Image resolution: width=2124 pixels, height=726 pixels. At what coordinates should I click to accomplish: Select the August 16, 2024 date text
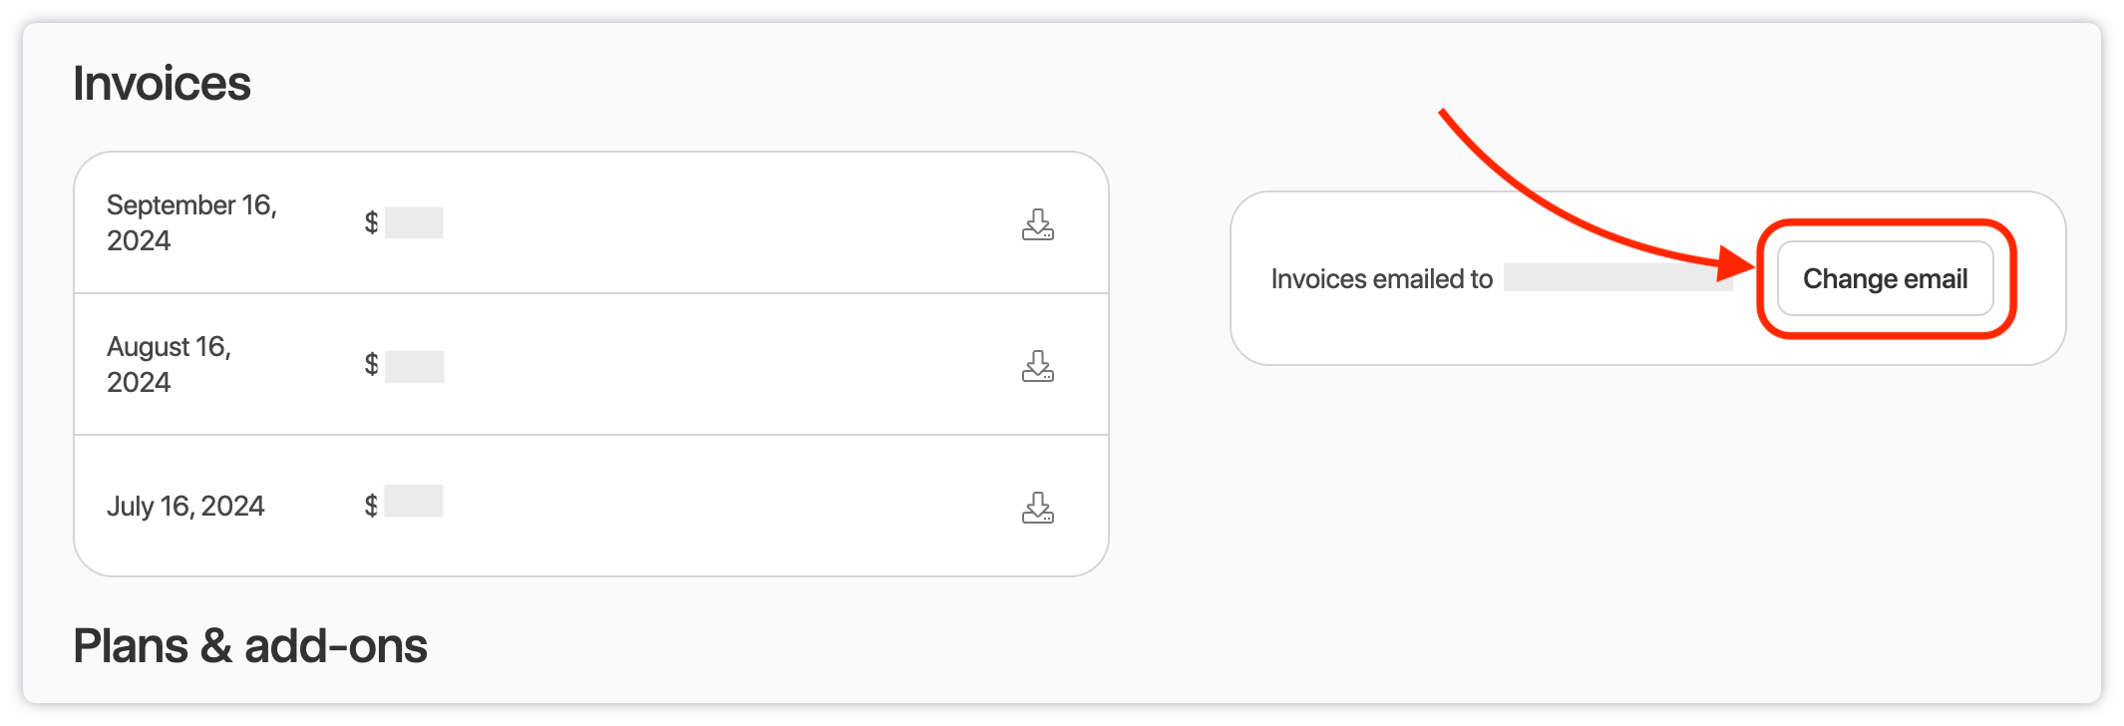pyautogui.click(x=168, y=364)
